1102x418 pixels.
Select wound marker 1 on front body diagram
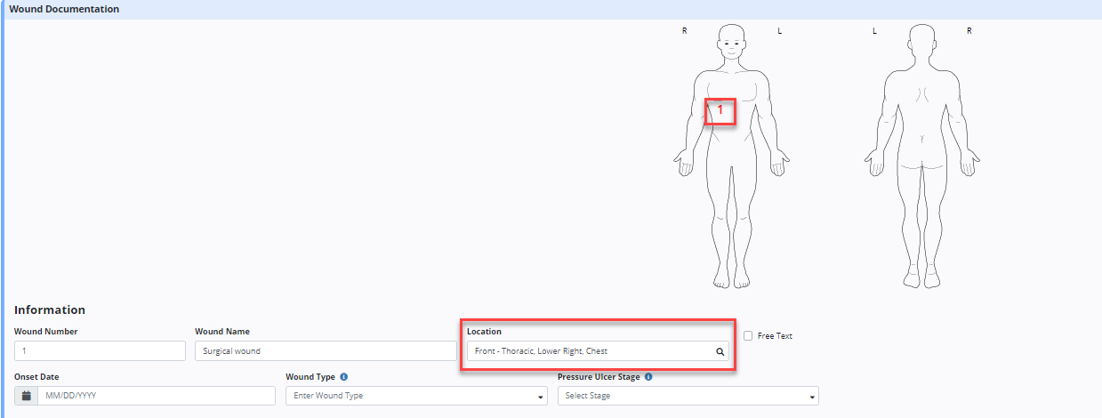720,109
